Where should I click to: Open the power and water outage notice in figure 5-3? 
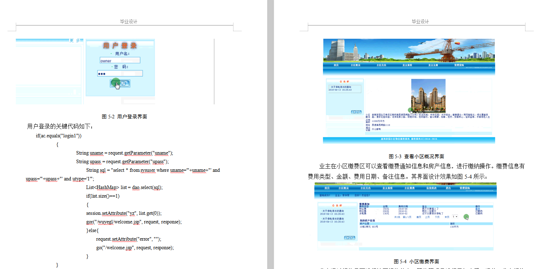[x=341, y=87]
